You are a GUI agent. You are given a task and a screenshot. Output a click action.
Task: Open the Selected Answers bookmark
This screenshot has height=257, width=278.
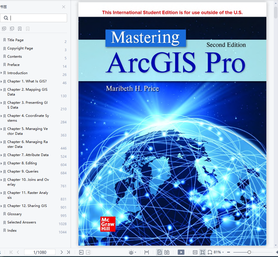pyautogui.click(x=22, y=222)
